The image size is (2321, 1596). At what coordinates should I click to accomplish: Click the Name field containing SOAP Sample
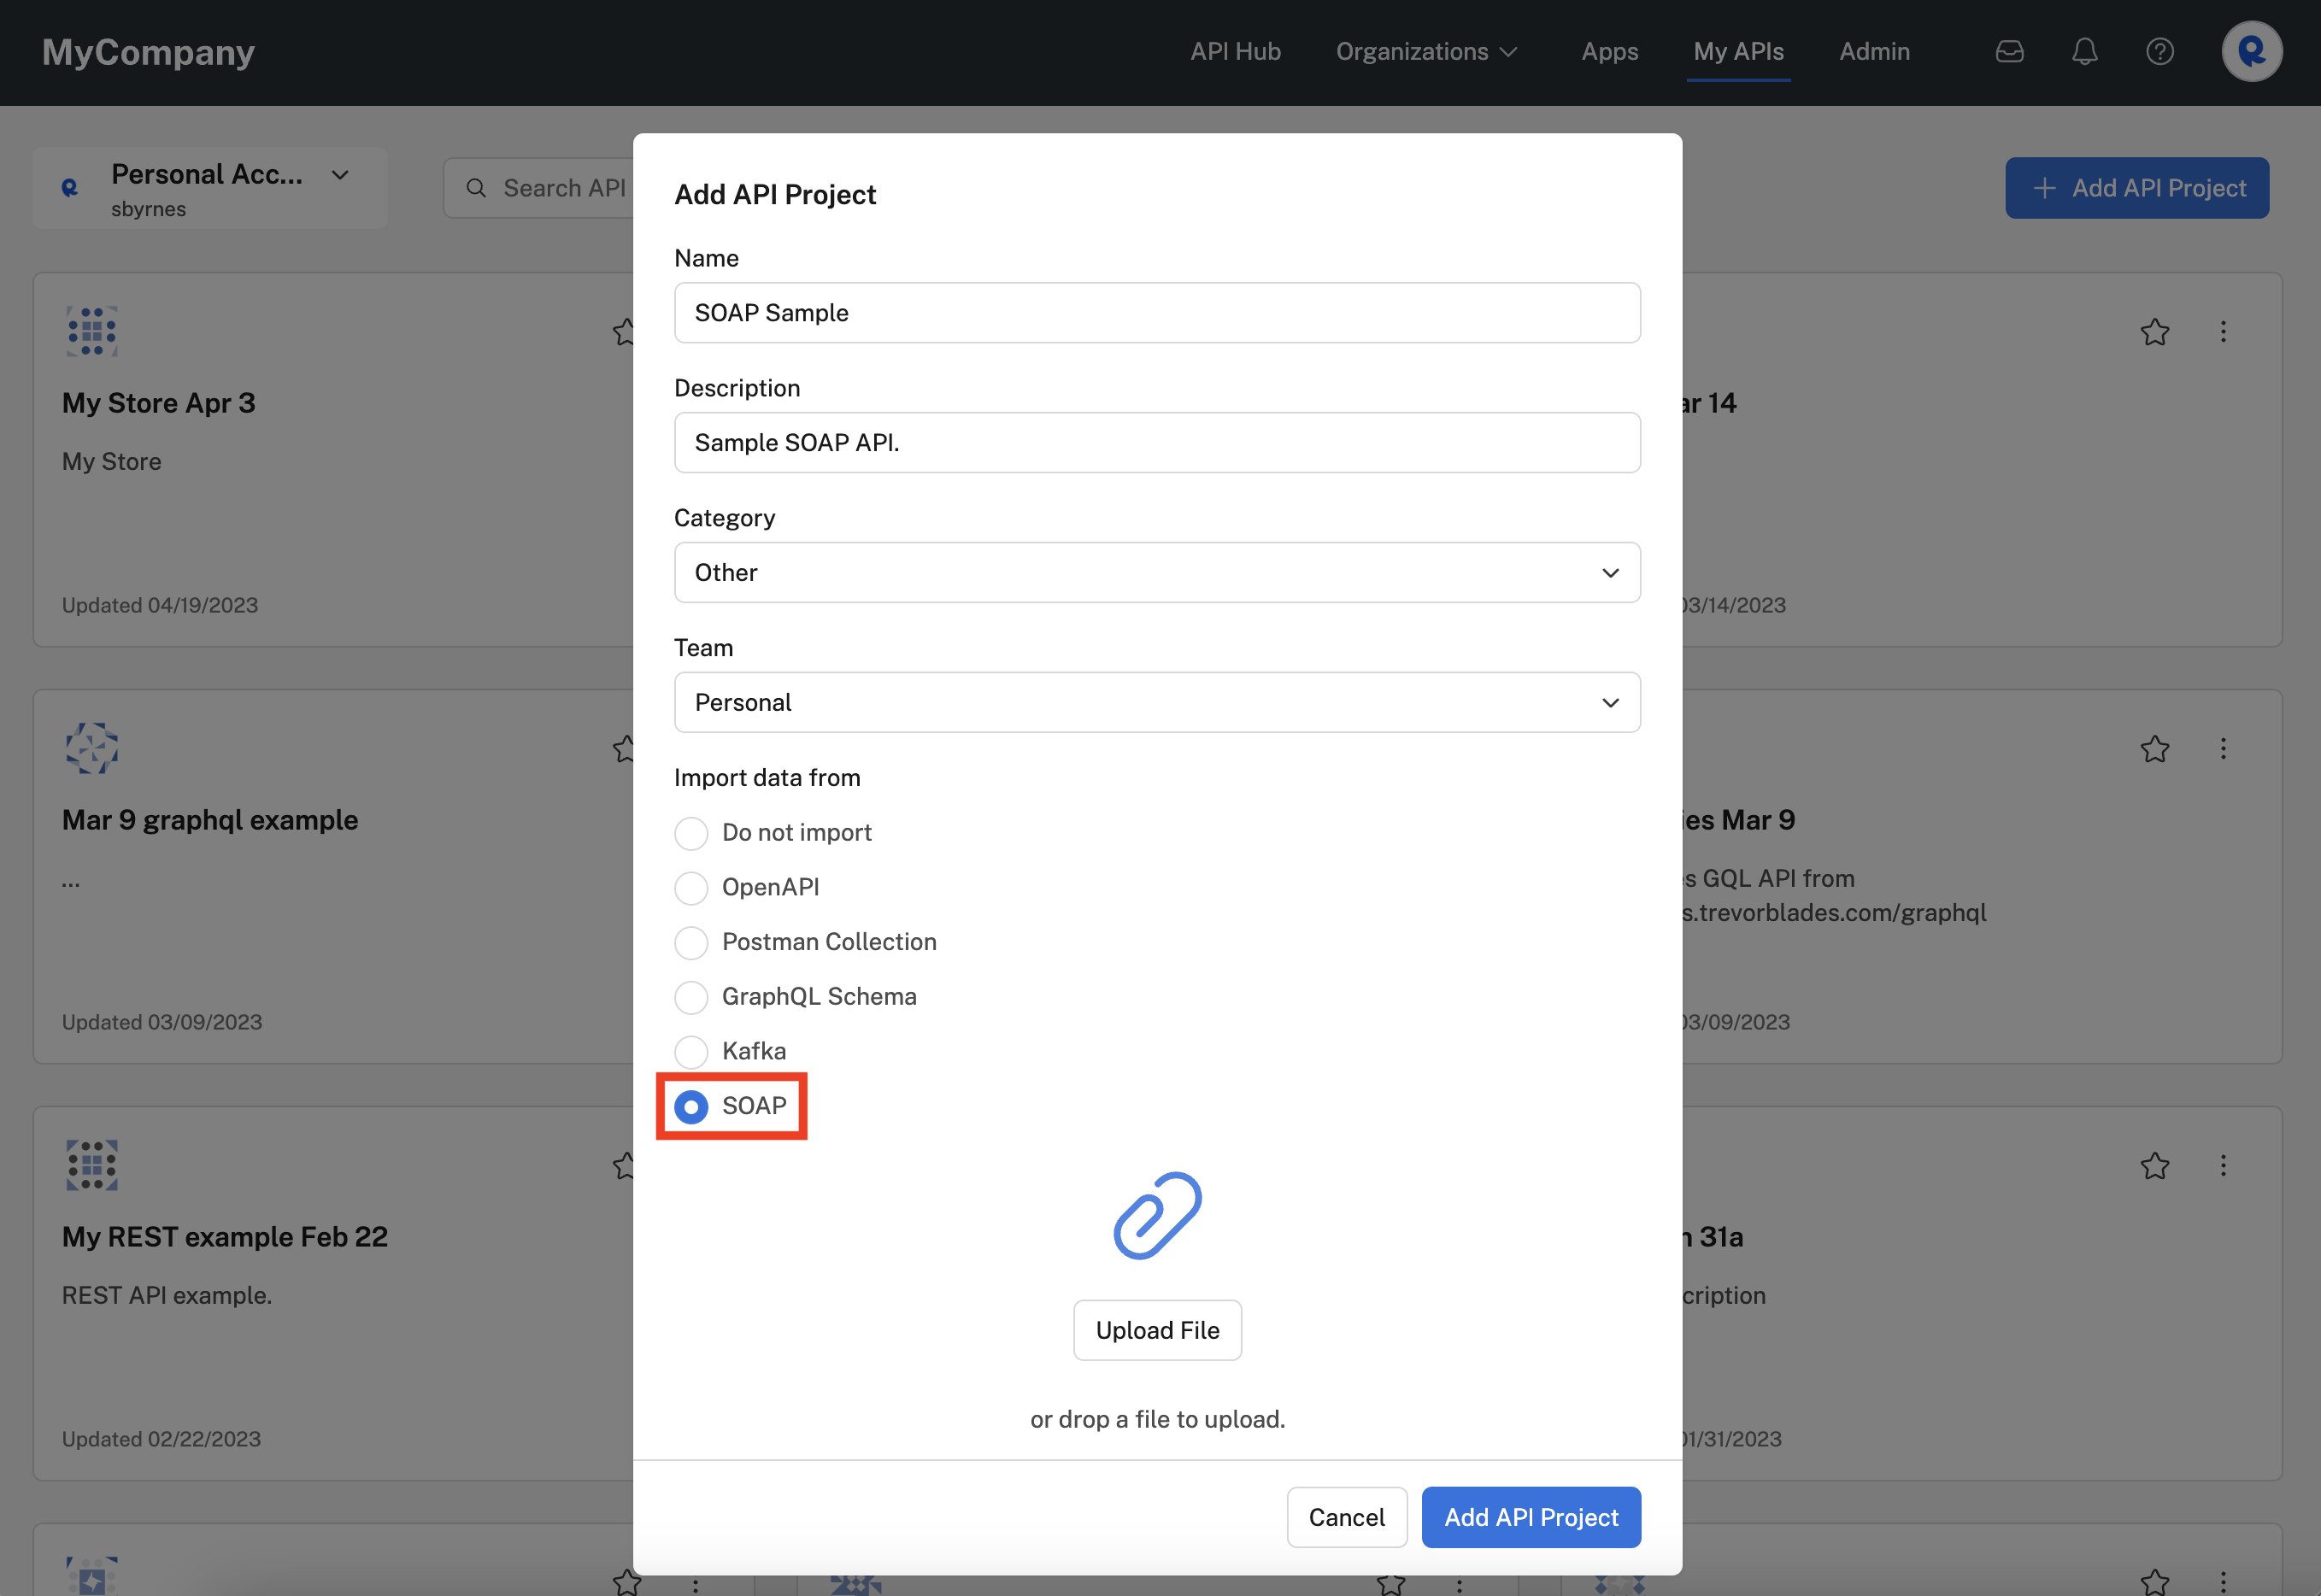point(1157,313)
